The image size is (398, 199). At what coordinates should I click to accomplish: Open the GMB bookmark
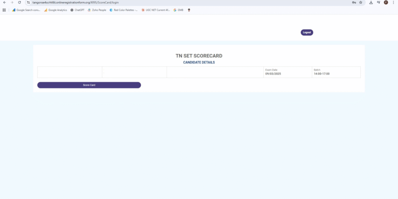click(x=178, y=10)
